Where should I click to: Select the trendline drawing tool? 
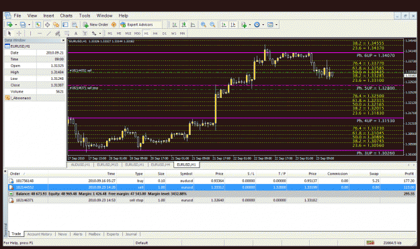pos(49,34)
